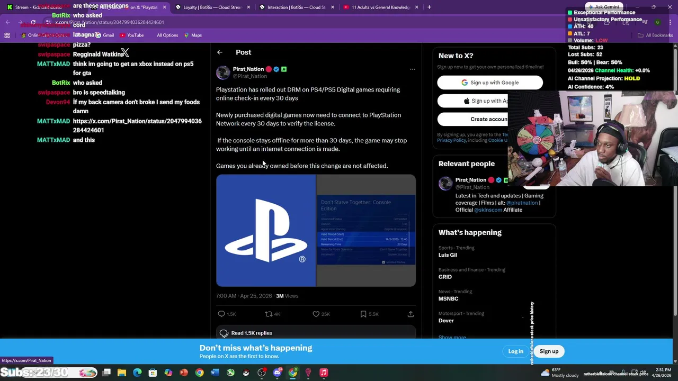This screenshot has height=381, width=678.
Task: Open the reply icon showing 1.5K
Action: 227,314
